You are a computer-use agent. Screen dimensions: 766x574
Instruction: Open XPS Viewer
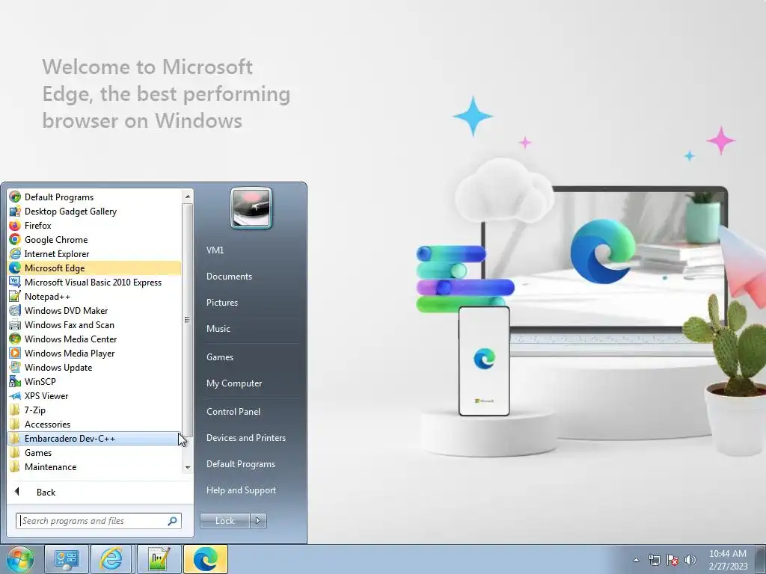click(x=94, y=396)
